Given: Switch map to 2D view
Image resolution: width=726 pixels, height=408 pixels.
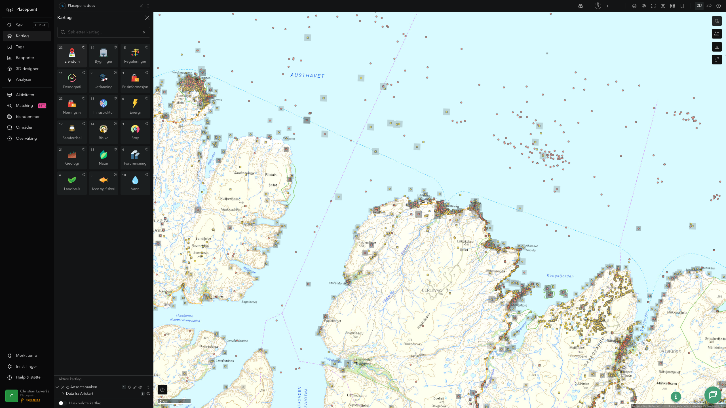Looking at the screenshot, I should pyautogui.click(x=699, y=6).
